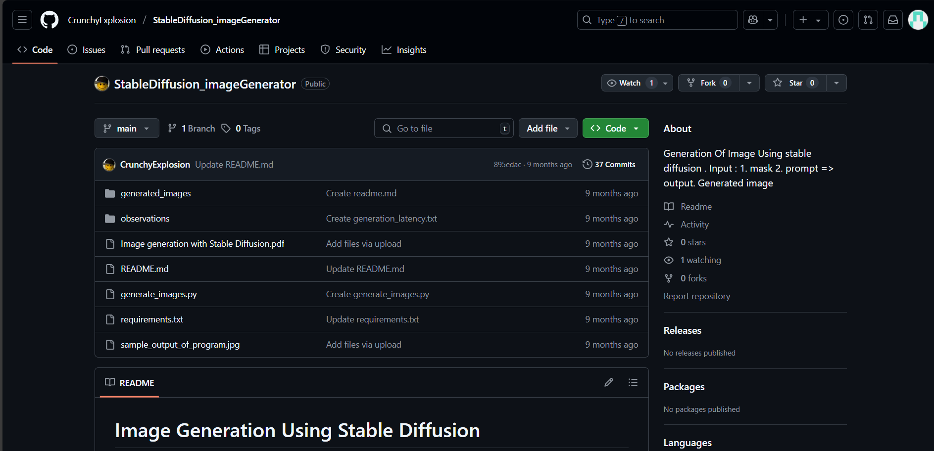
Task: Open the green Code dropdown button
Action: (616, 129)
